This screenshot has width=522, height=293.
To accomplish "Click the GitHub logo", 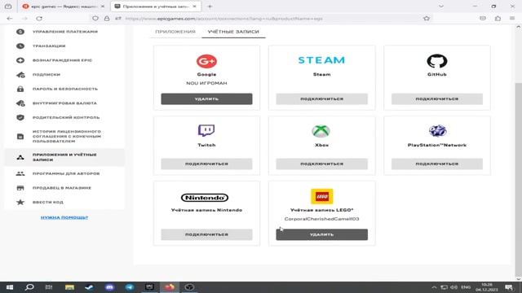I will [437, 61].
